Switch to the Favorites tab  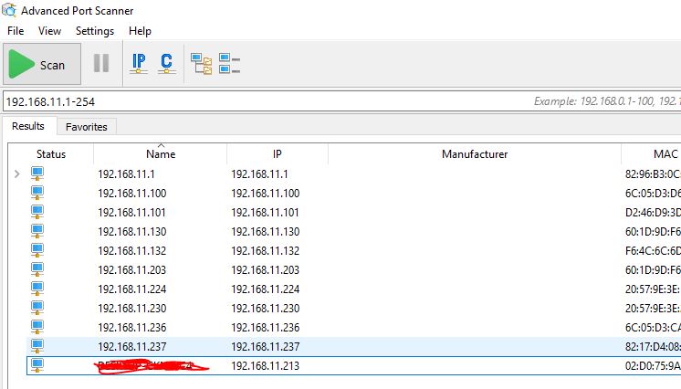(87, 127)
